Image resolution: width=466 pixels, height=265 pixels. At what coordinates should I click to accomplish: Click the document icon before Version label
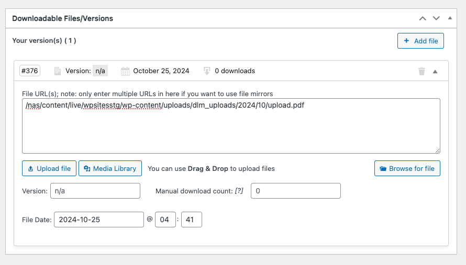(x=58, y=71)
